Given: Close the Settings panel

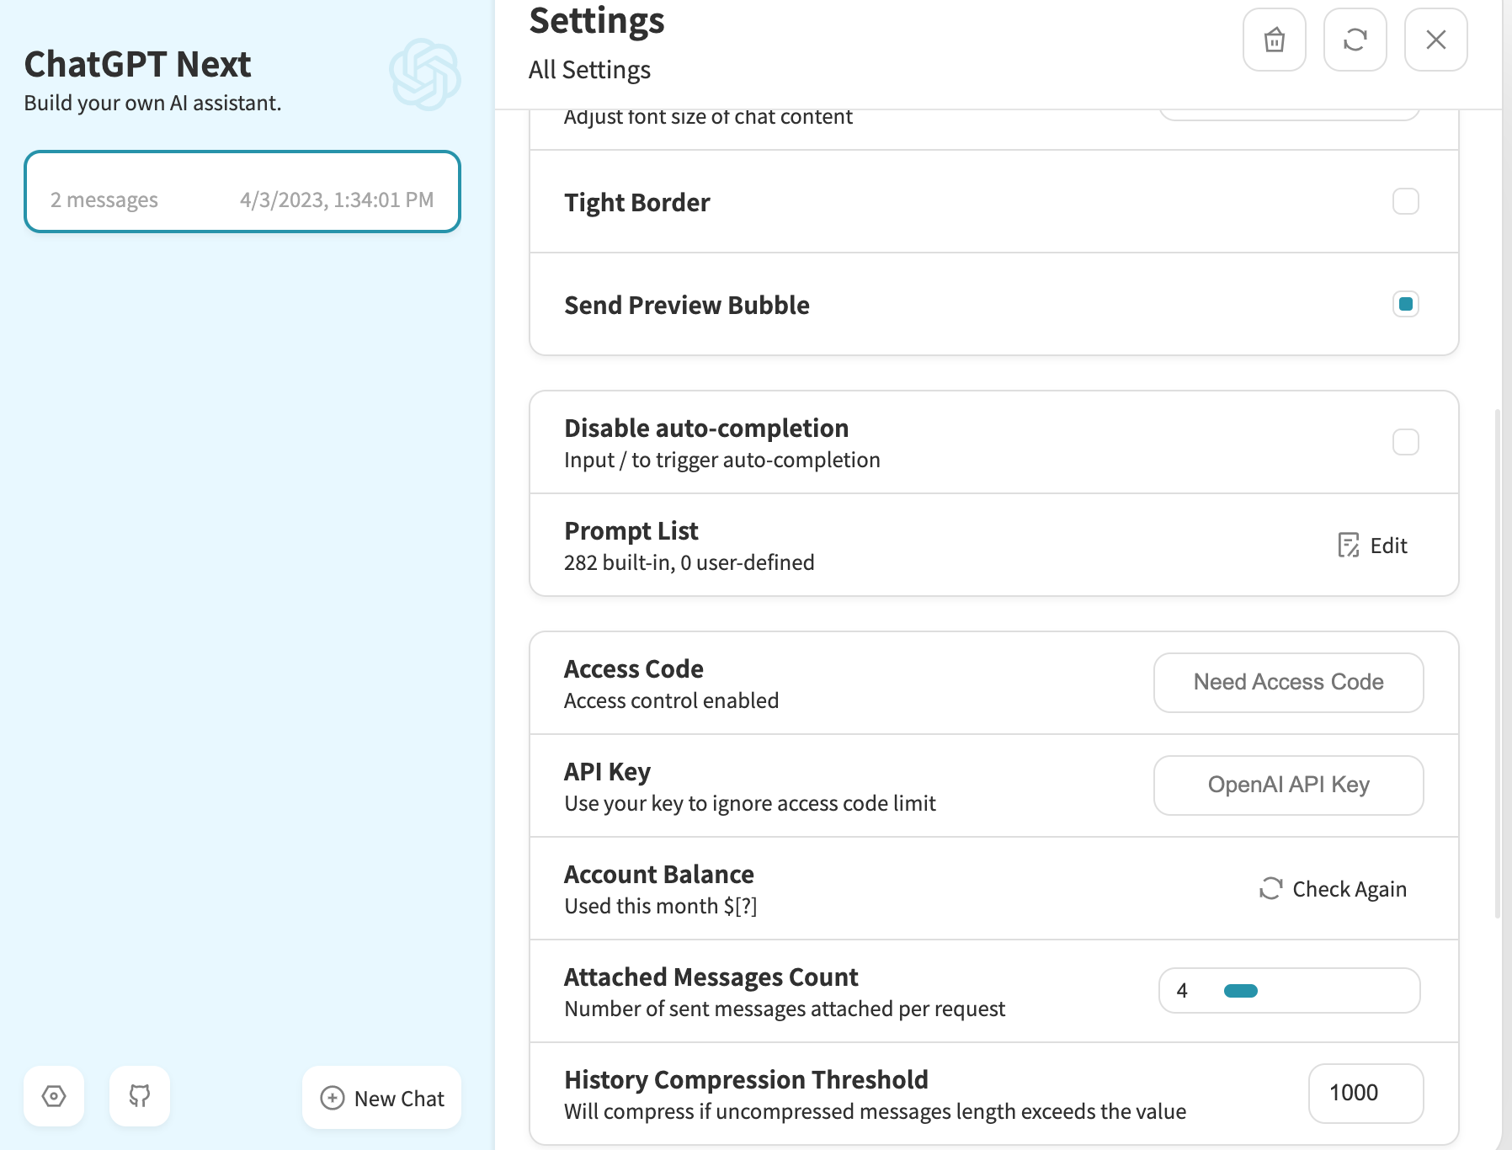Looking at the screenshot, I should (x=1435, y=40).
